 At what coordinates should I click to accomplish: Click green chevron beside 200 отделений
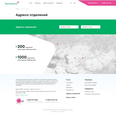point(16,46)
